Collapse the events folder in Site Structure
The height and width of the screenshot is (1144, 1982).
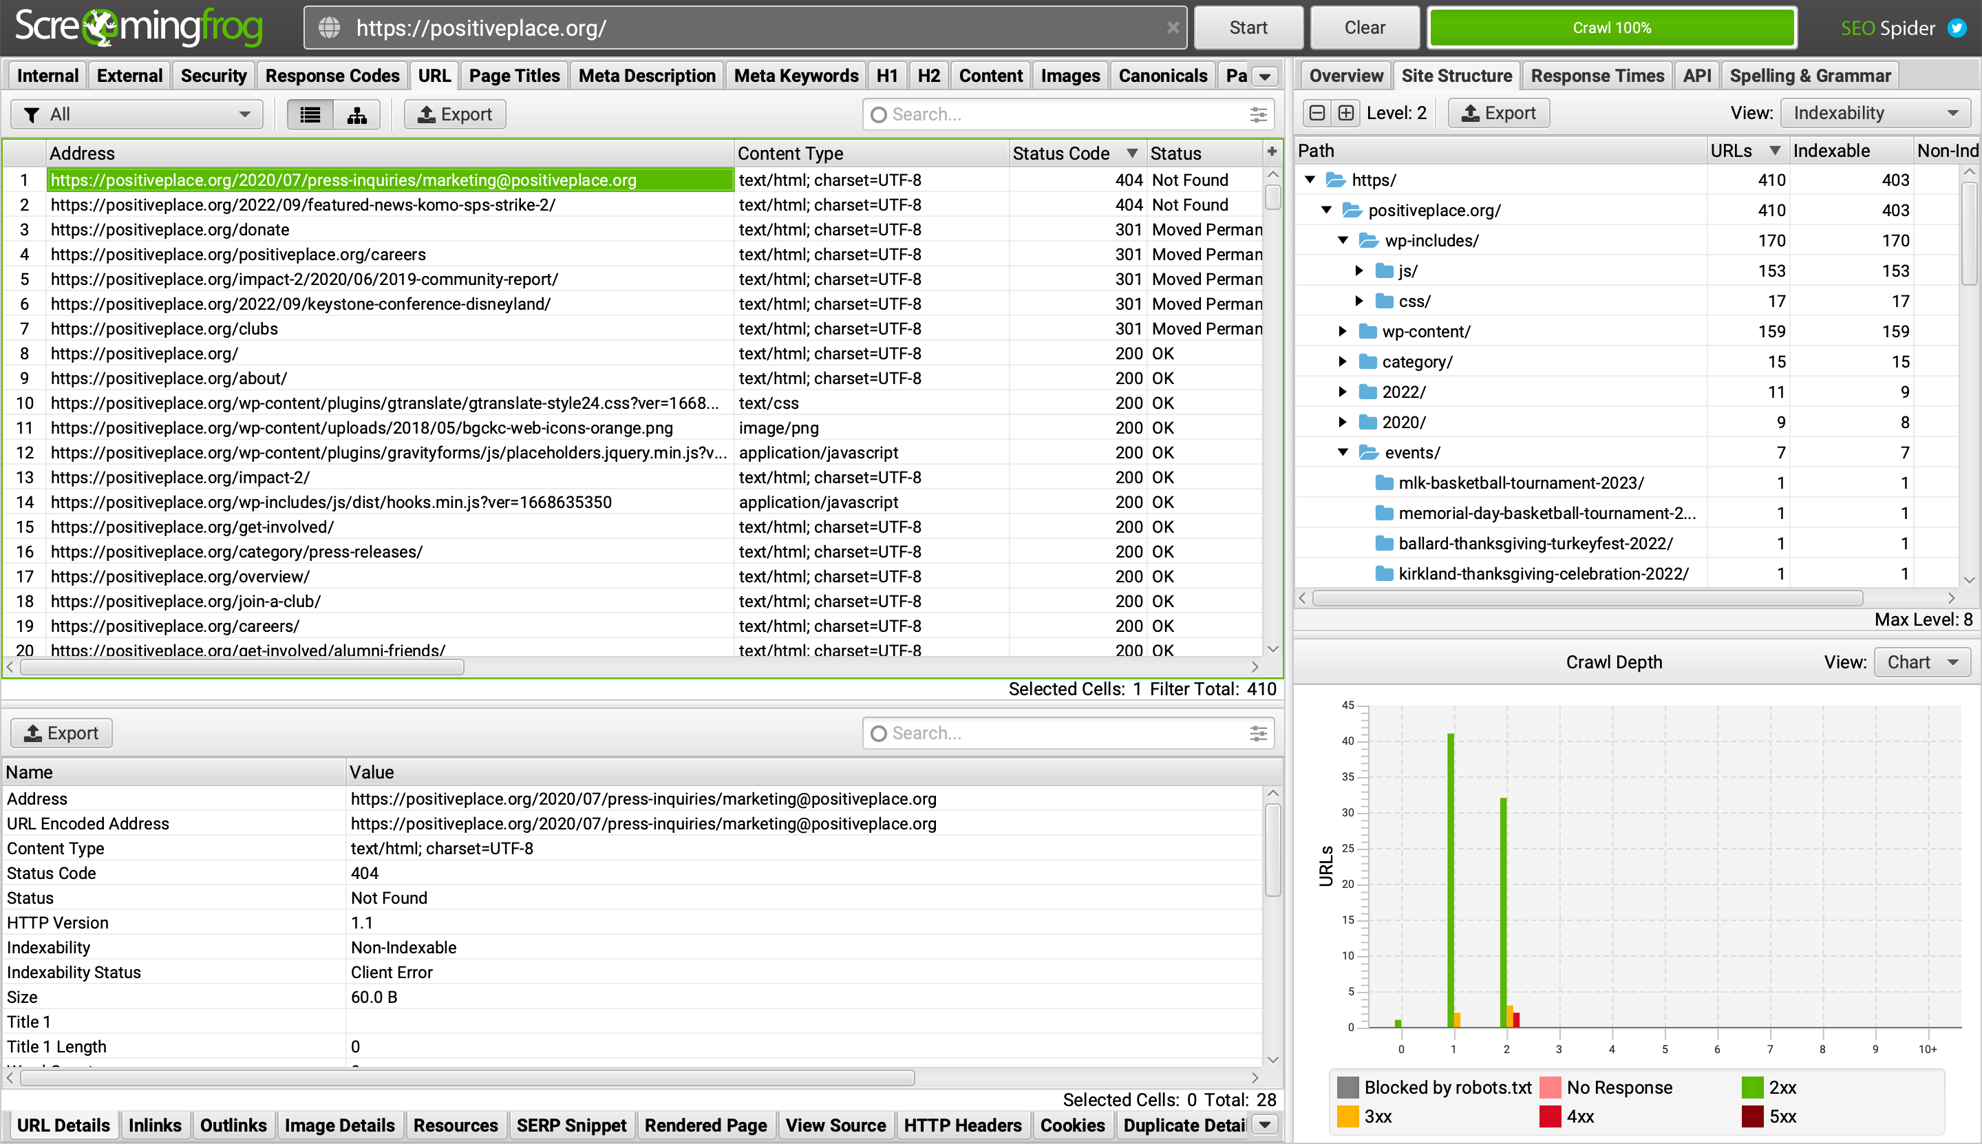(1344, 452)
